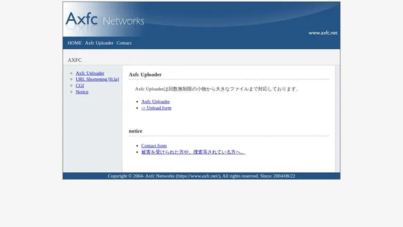Go to Axfc Uploader in top navigation bar

tap(99, 43)
